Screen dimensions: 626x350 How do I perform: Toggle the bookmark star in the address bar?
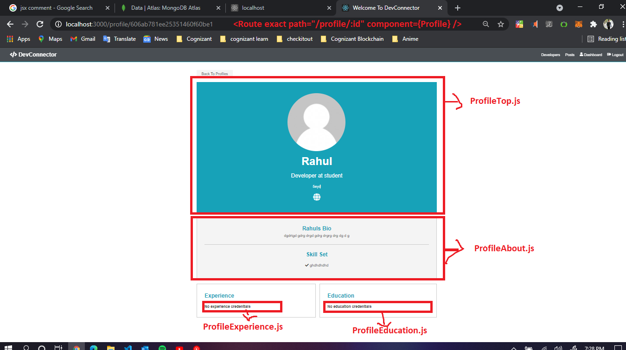click(x=501, y=24)
